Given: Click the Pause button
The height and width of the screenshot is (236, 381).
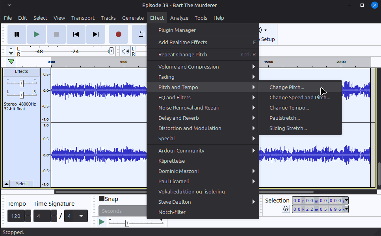Looking at the screenshot, I should (17, 34).
